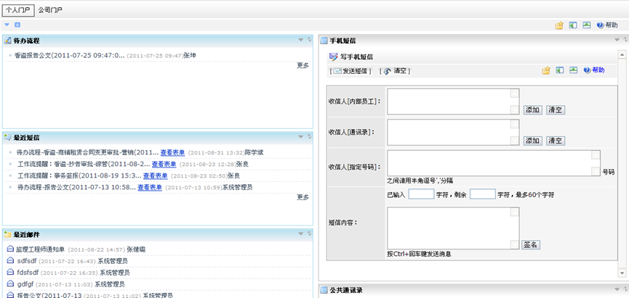The height and width of the screenshot is (298, 629).
Task: Click 更多 link in the 待办流程 panel
Action: pos(303,65)
